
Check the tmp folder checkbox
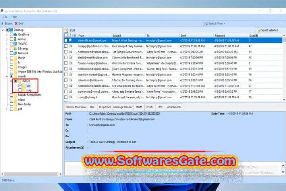(x=20, y=90)
